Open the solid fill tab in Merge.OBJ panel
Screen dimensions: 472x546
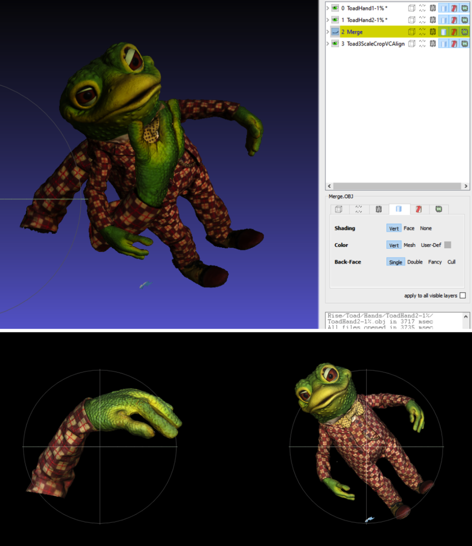(399, 209)
